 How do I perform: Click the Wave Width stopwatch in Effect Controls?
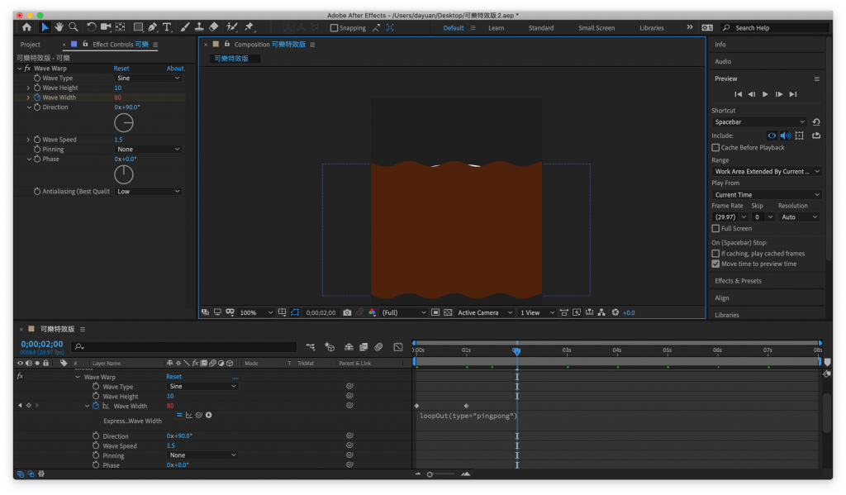coord(37,98)
